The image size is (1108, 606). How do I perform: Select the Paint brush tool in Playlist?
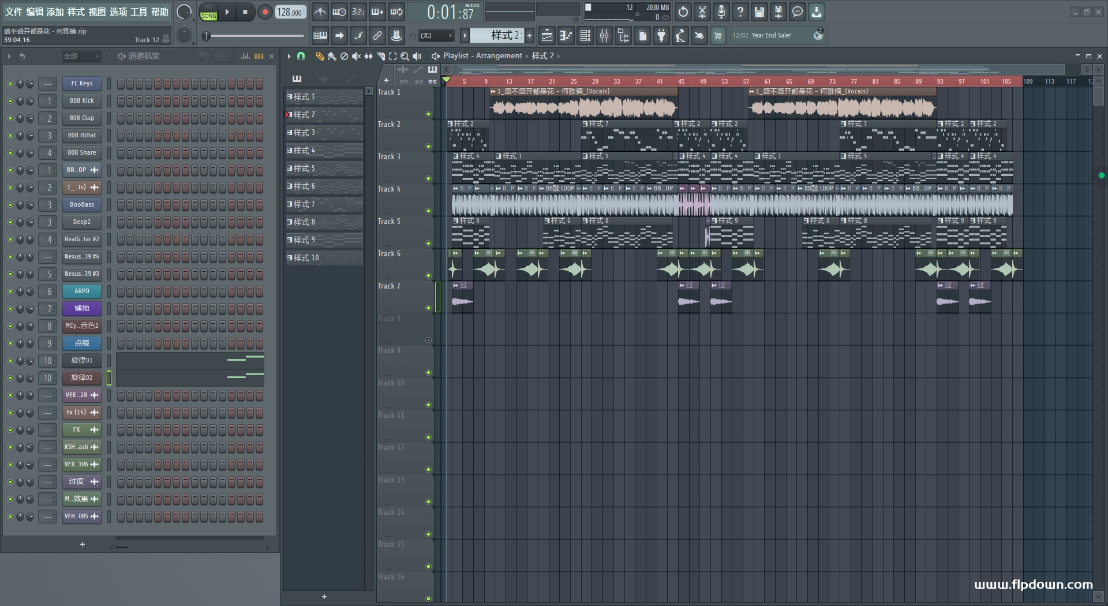click(x=332, y=56)
